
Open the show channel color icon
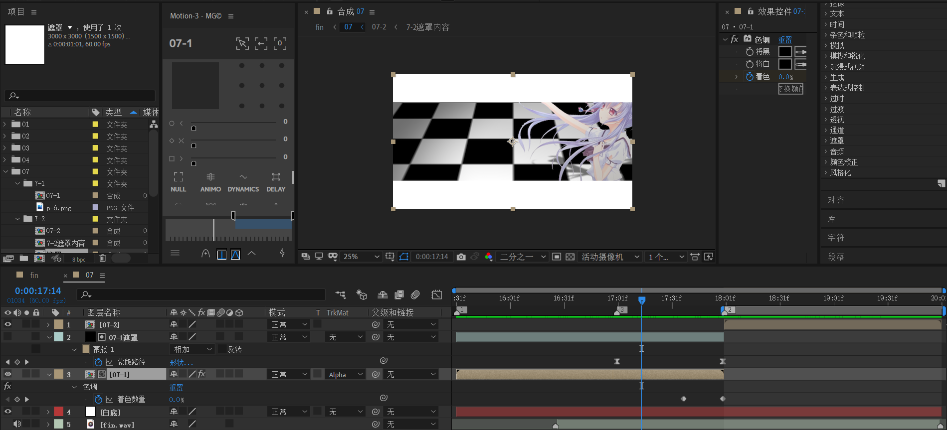pos(488,257)
